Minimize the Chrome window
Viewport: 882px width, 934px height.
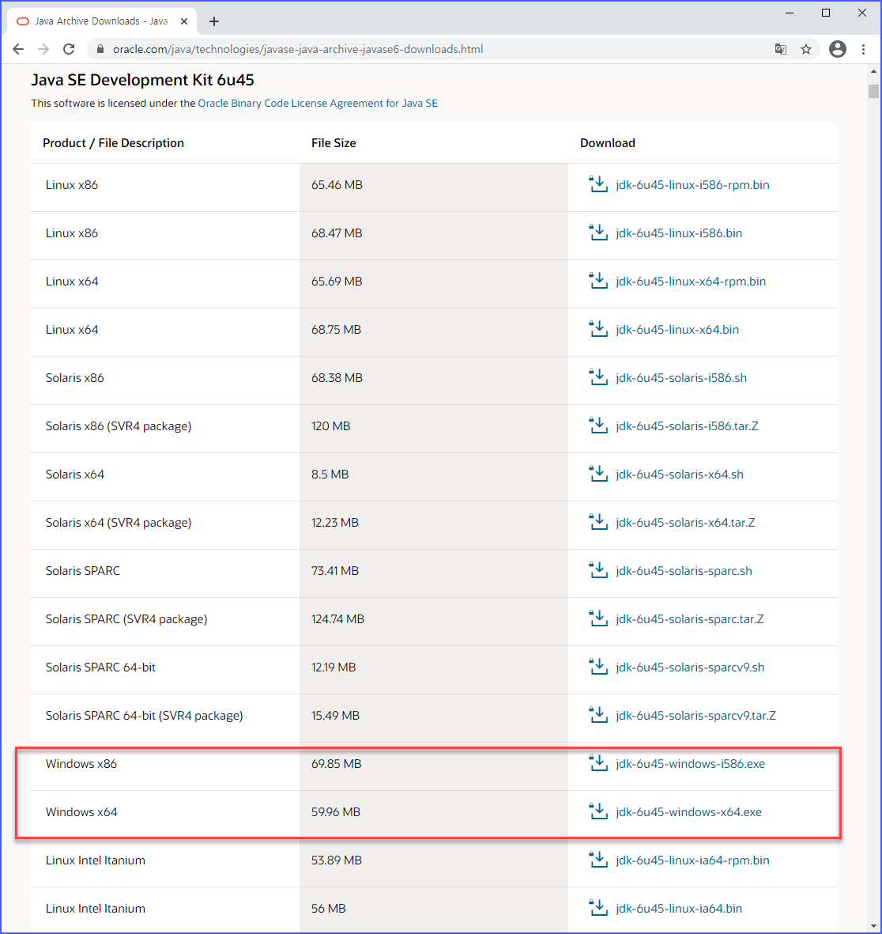pyautogui.click(x=790, y=13)
